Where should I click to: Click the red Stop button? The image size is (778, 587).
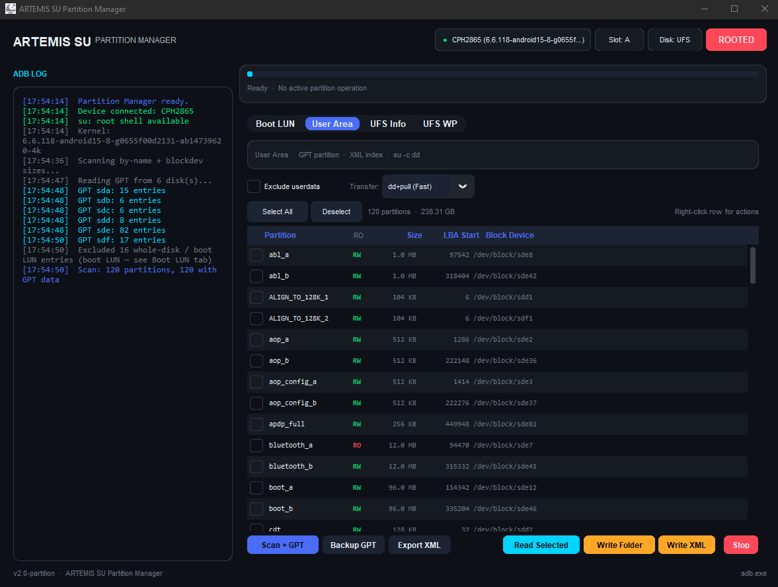tap(741, 545)
